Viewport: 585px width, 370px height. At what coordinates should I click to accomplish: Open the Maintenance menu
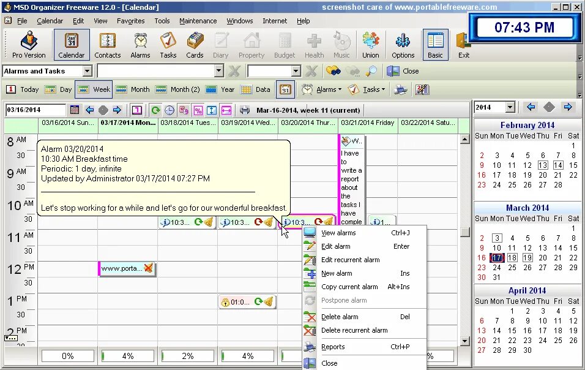pyautogui.click(x=198, y=20)
